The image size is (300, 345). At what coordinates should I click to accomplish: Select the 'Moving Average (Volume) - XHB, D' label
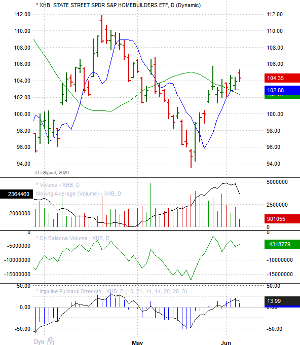pos(79,194)
